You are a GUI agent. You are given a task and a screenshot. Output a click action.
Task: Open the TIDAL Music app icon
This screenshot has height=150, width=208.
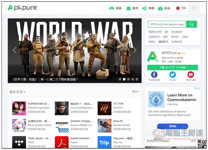(19, 142)
